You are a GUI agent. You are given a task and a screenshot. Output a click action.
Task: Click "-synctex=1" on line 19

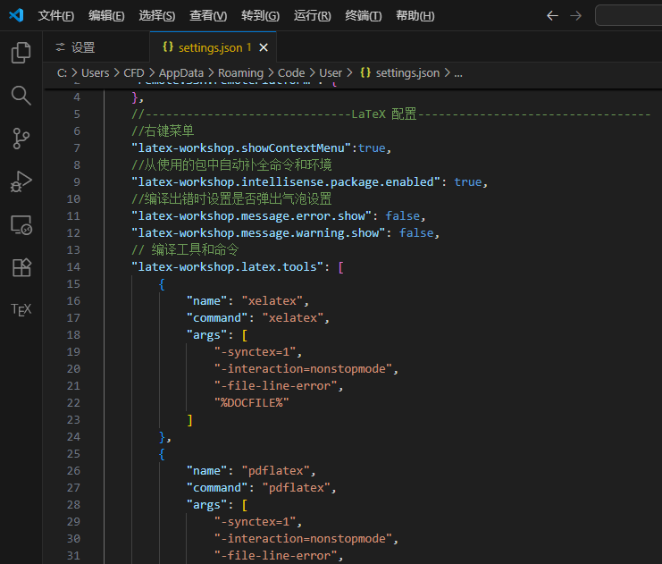[255, 352]
